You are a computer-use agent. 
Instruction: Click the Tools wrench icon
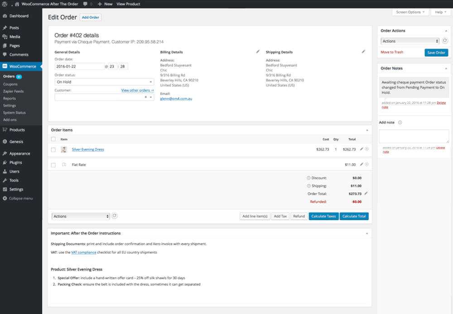click(x=5, y=180)
